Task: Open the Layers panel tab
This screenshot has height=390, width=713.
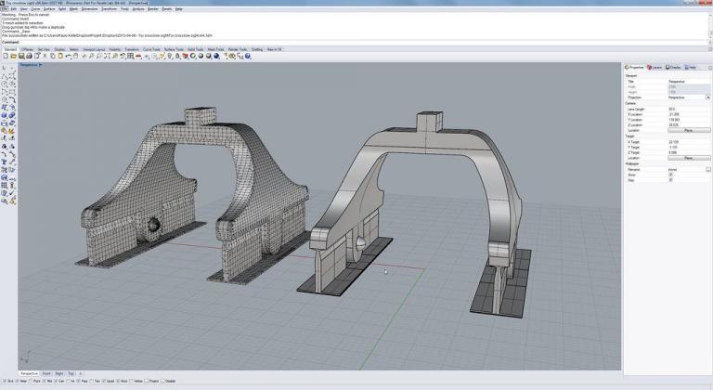Action: (x=655, y=68)
